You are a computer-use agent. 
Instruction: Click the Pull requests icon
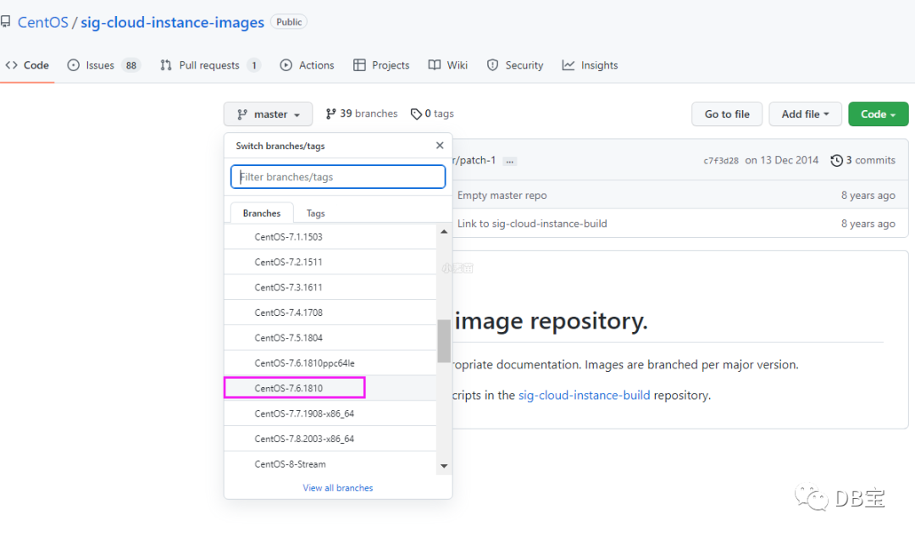tap(166, 65)
